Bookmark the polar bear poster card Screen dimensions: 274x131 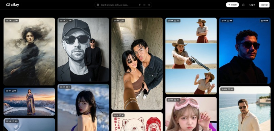coord(120,115)
